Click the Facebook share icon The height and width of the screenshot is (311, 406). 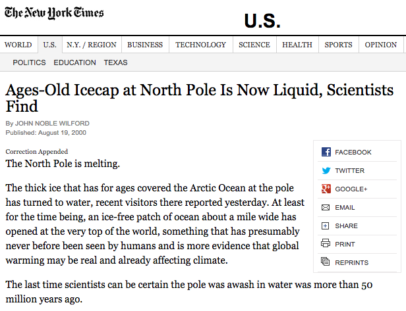pyautogui.click(x=326, y=152)
